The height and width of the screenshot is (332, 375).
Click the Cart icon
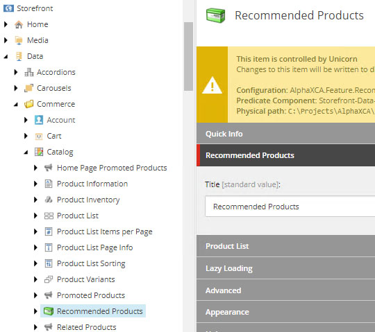pyautogui.click(x=39, y=136)
